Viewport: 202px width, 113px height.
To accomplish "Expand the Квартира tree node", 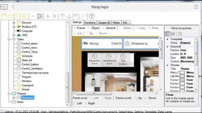I will click(14, 98).
